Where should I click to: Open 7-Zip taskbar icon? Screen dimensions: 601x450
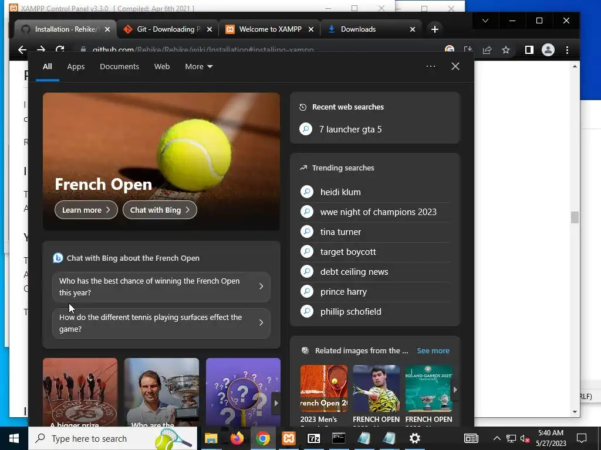(313, 438)
